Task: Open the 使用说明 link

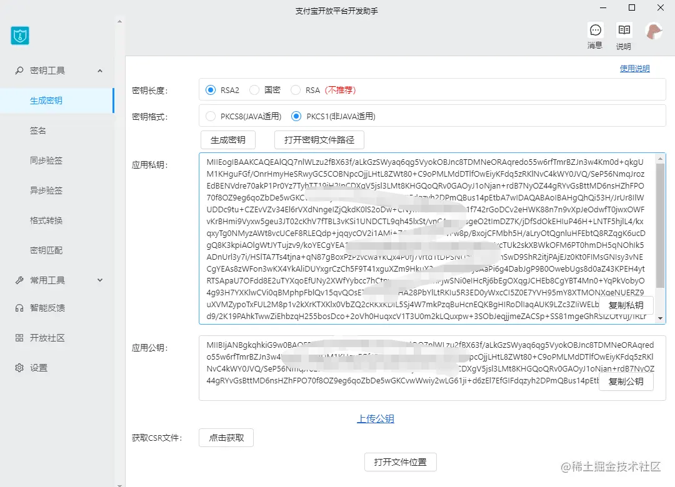Action: tap(634, 69)
